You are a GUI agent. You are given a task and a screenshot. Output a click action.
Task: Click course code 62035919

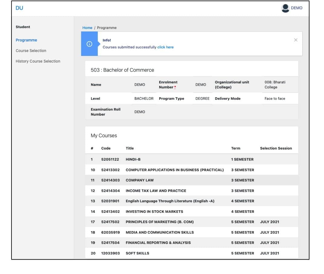coord(111,233)
